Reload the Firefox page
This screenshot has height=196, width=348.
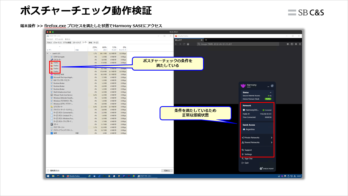184,44
